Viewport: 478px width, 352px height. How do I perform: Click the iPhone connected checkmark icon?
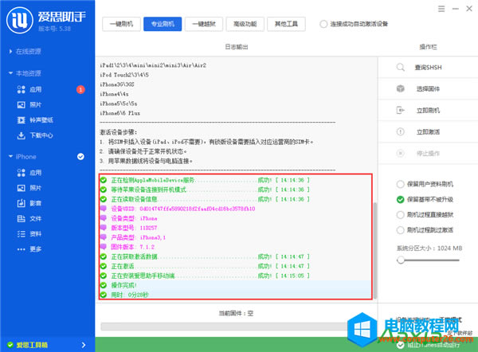point(80,157)
